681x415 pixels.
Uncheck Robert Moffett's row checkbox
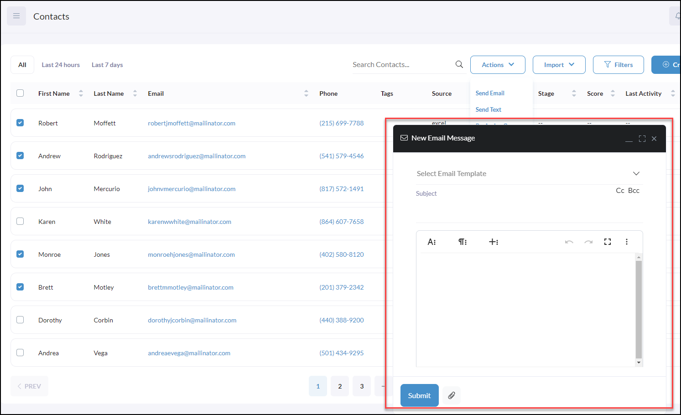20,123
